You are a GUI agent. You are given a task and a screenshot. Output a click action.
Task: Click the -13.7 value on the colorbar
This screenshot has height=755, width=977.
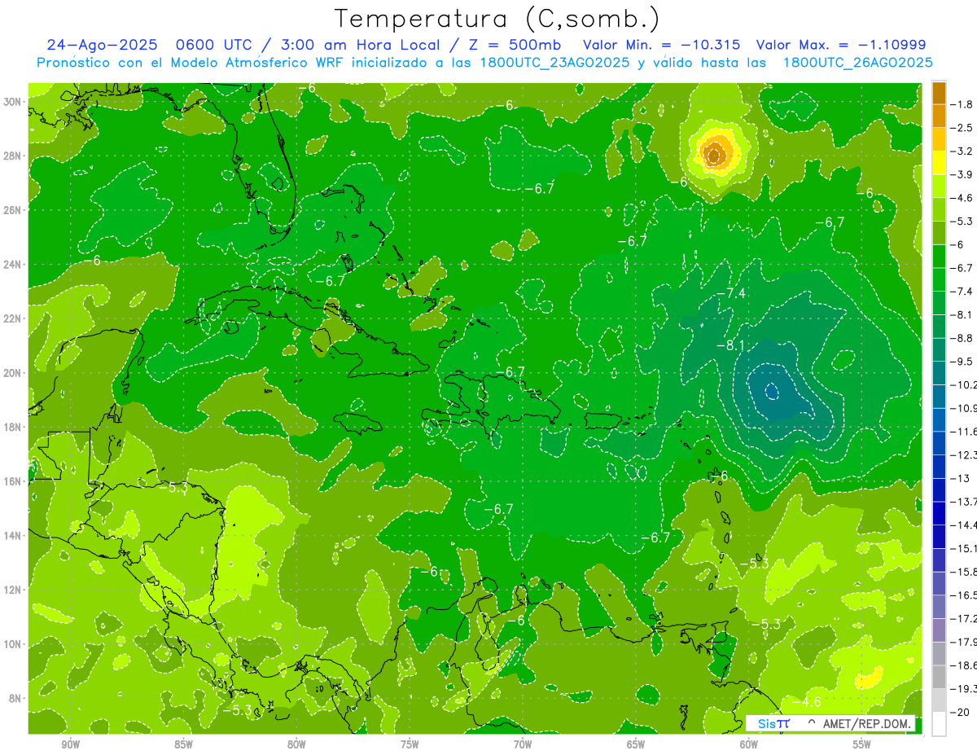963,502
